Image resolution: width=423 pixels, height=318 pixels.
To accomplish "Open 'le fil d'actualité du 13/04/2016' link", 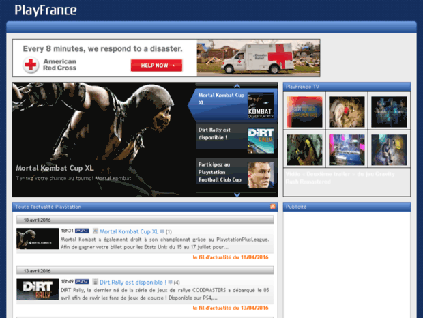I will coord(231,308).
